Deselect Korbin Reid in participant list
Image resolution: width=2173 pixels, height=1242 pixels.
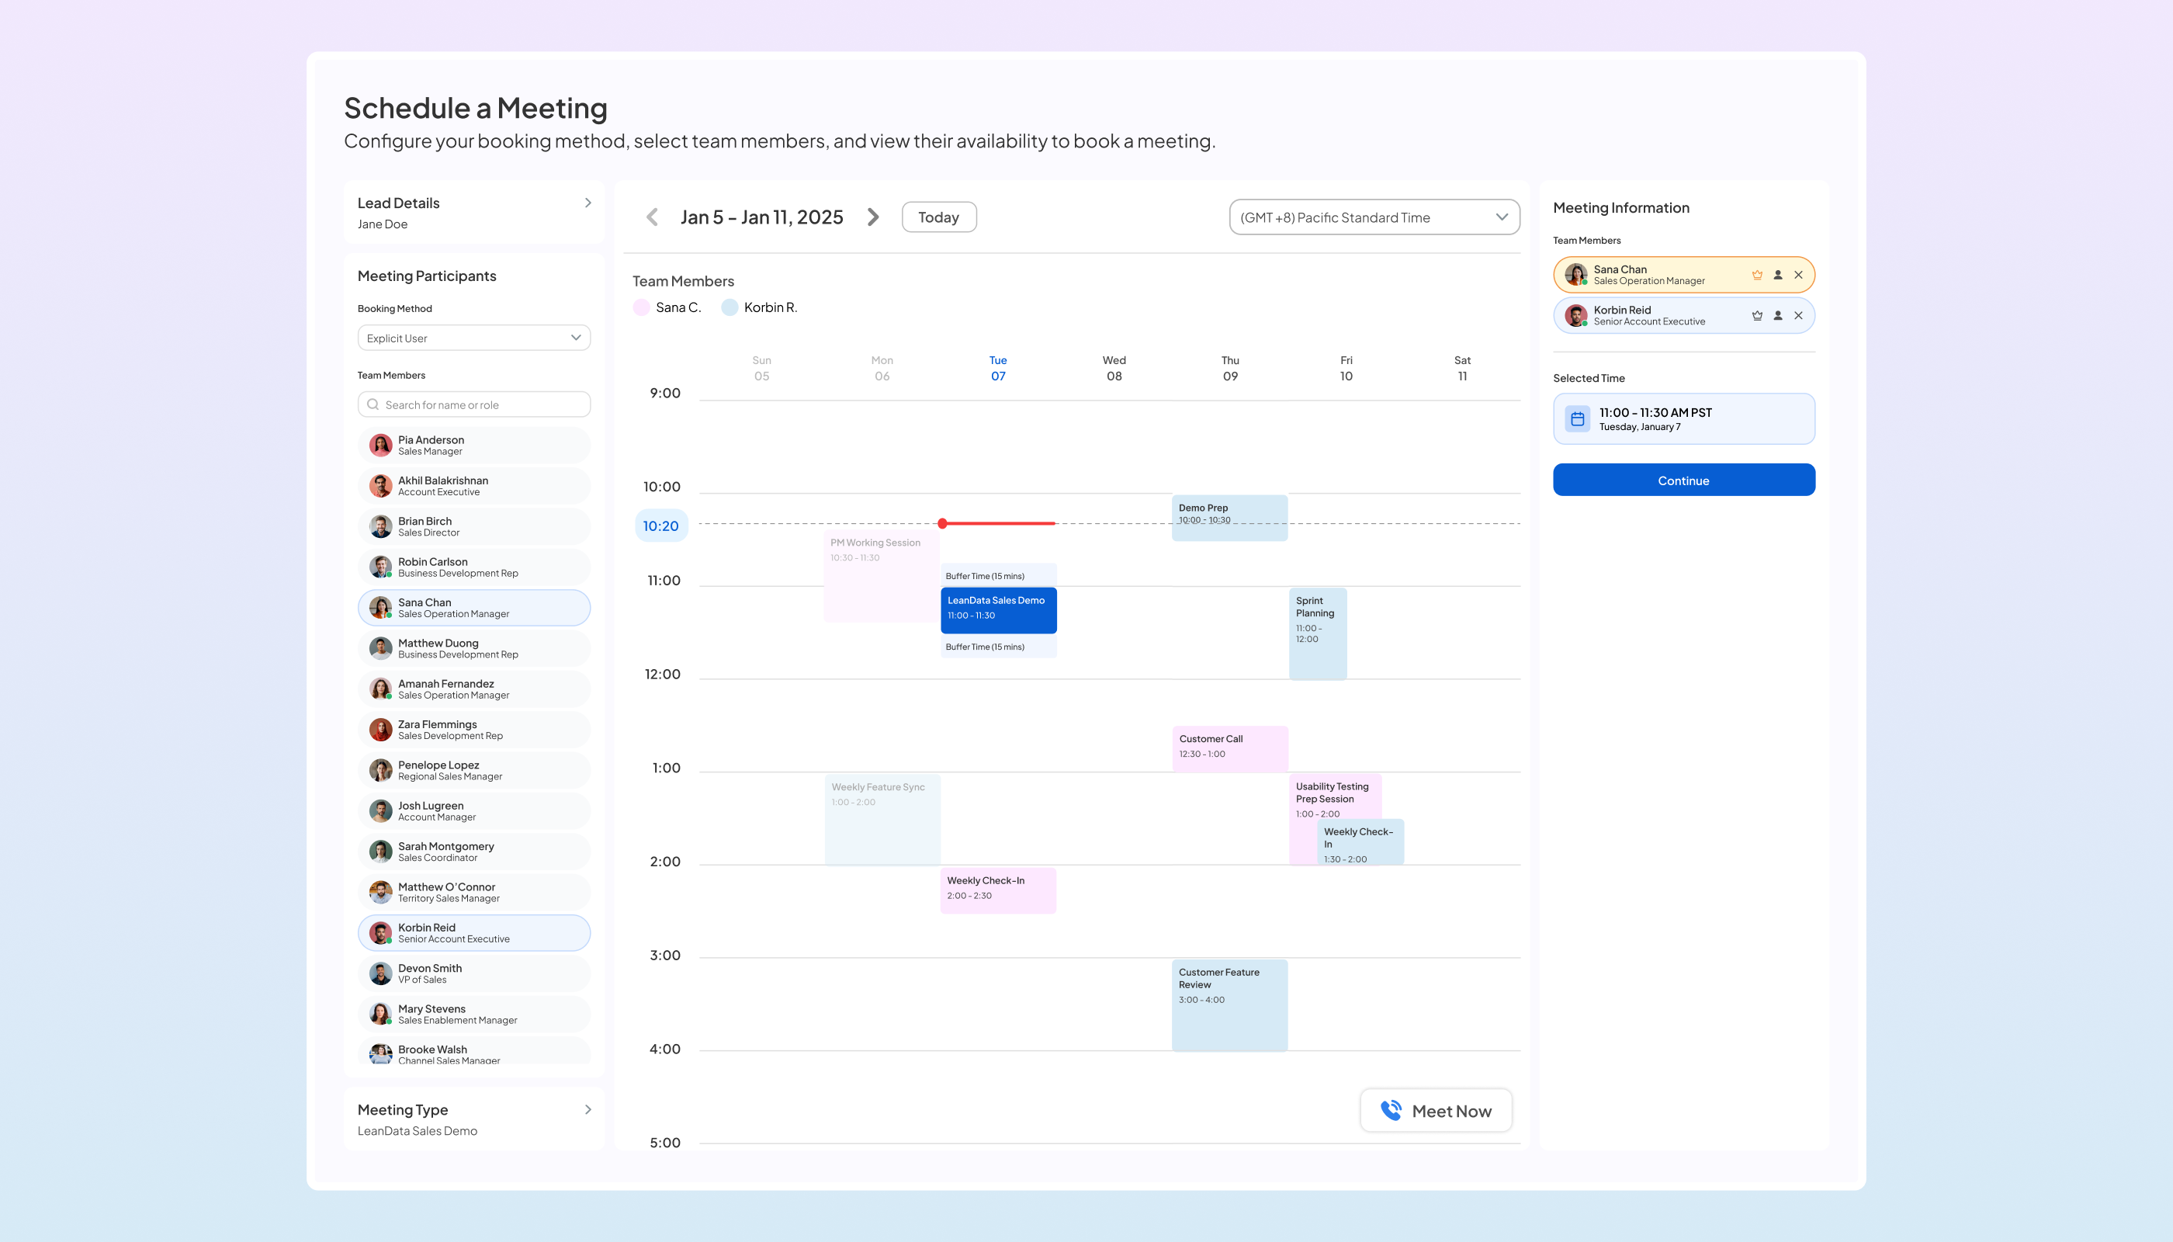[x=474, y=933]
